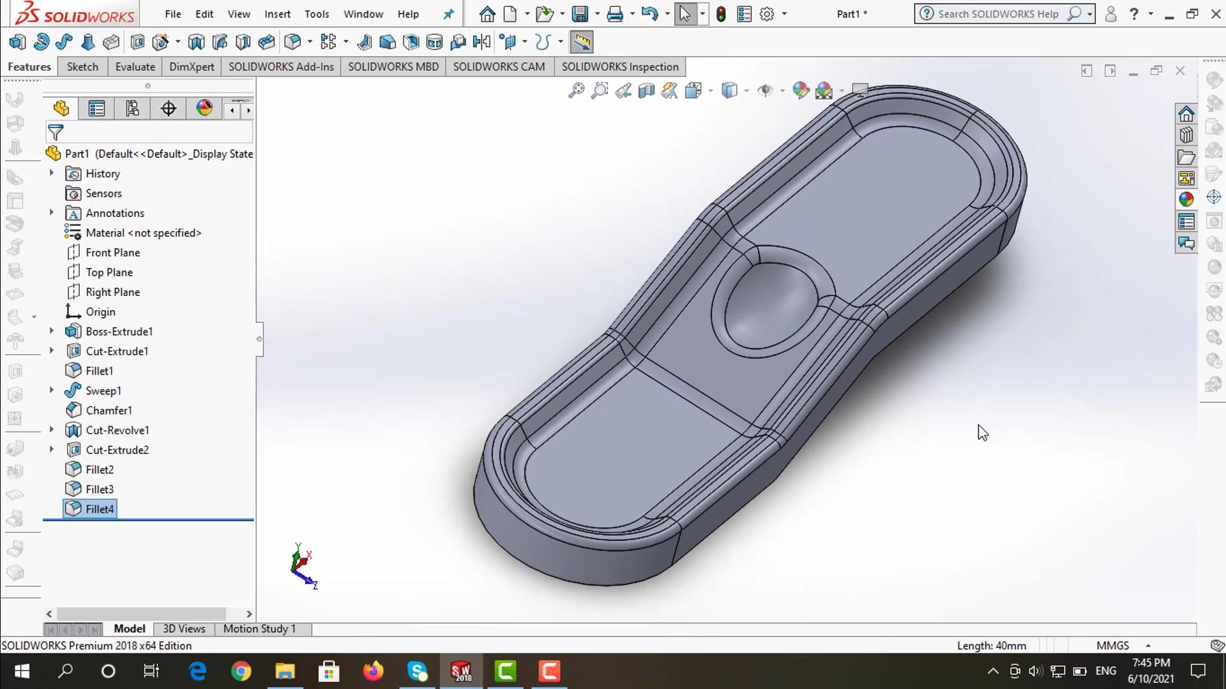Click the Extruded Boss/Base tool icon
Viewport: 1226px width, 689px height.
[17, 42]
